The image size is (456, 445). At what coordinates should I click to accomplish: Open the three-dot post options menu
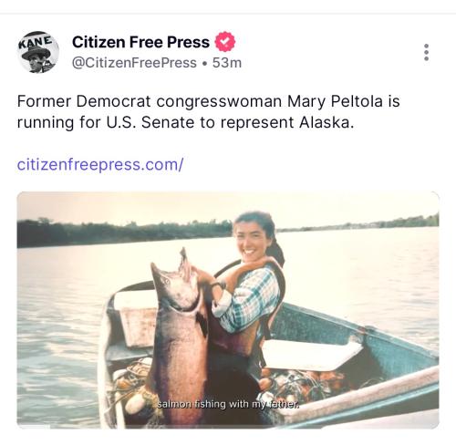pos(426,52)
